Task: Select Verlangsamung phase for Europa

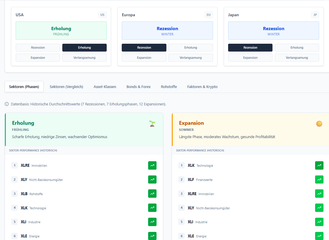Action: 190,58
